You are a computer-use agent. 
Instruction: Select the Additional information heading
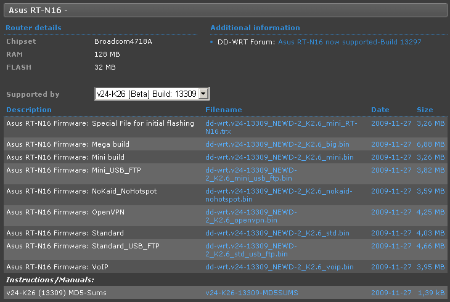click(x=255, y=28)
